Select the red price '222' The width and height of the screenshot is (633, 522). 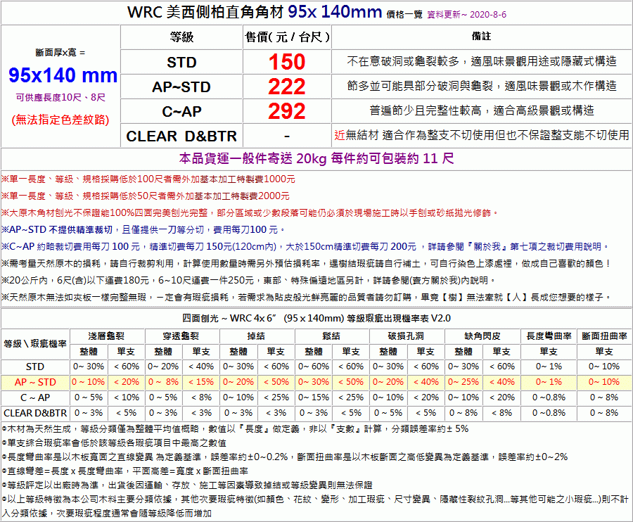[287, 87]
